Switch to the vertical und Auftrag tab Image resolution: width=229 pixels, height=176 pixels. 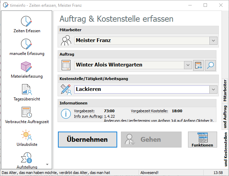click(225, 116)
